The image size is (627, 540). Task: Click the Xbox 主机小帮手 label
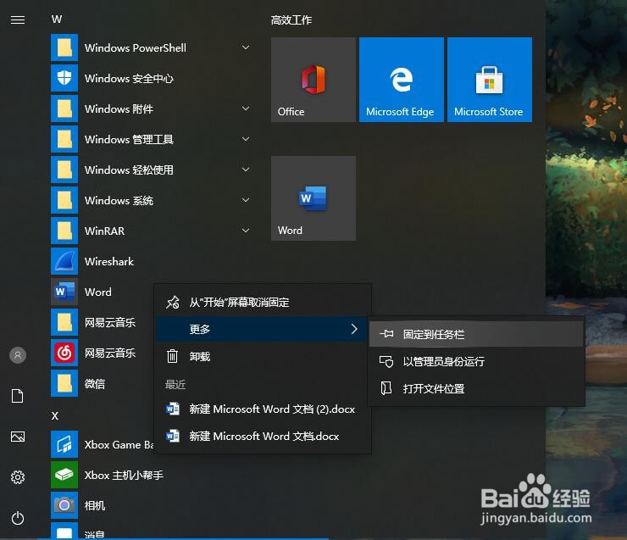124,476
